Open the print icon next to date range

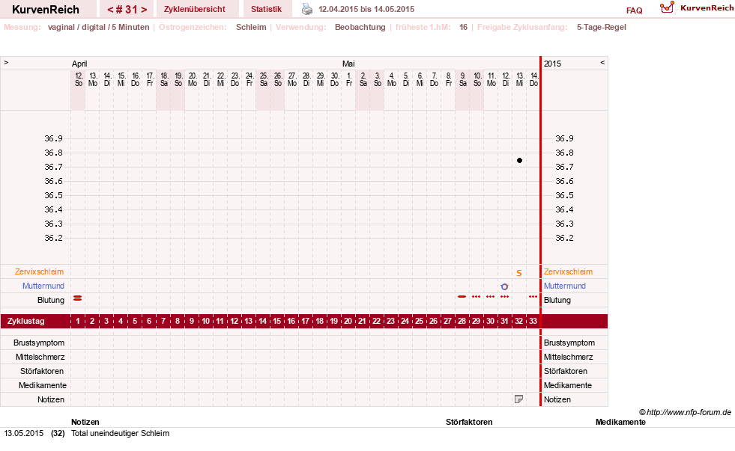click(x=307, y=10)
